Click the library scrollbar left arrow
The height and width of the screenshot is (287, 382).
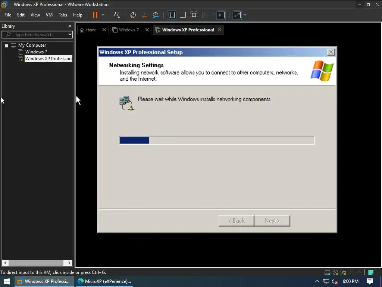pos(5,263)
